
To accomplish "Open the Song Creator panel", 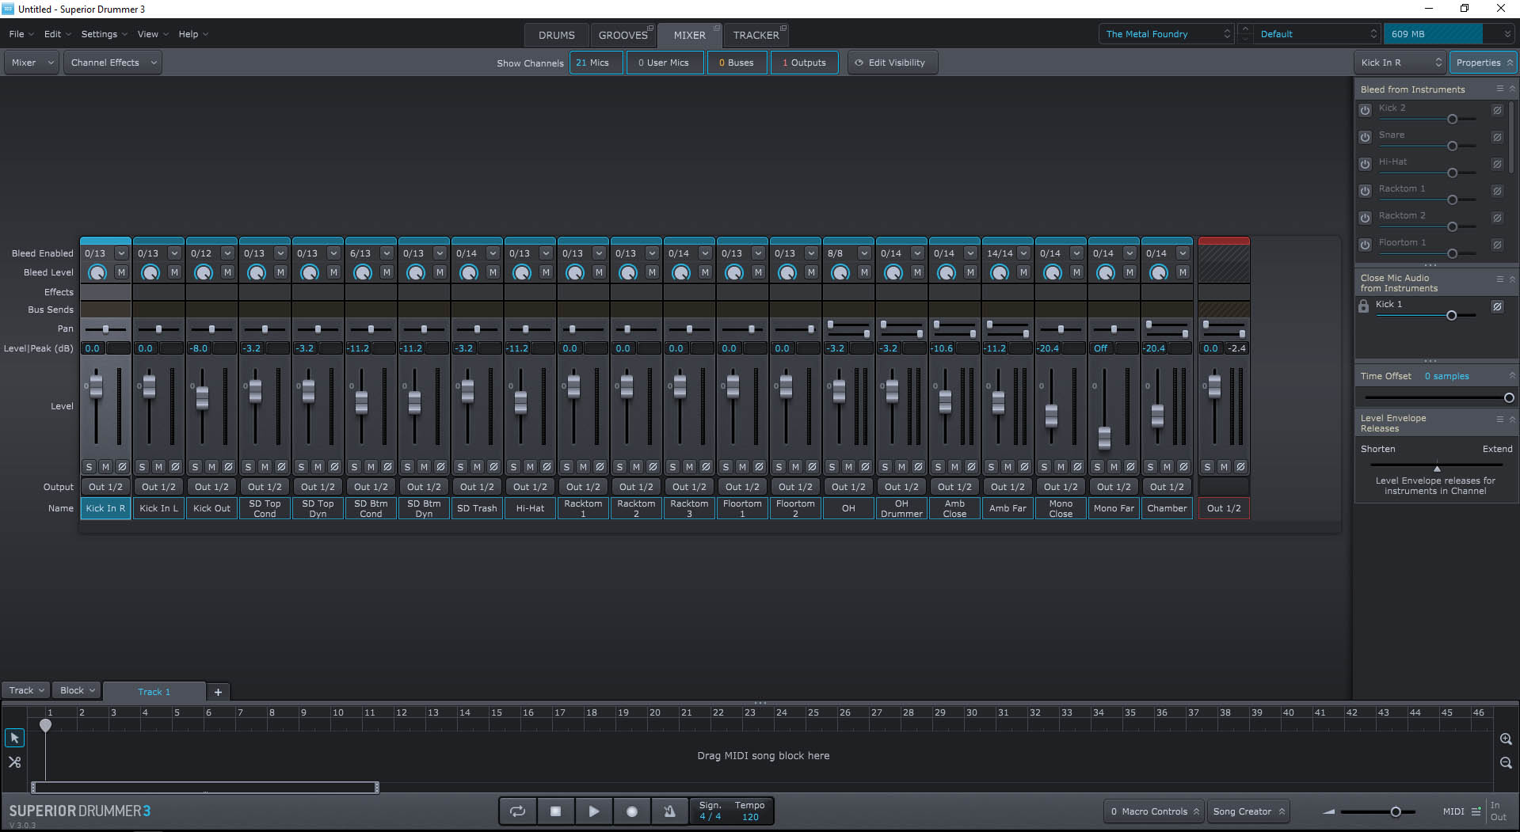I will [x=1248, y=811].
